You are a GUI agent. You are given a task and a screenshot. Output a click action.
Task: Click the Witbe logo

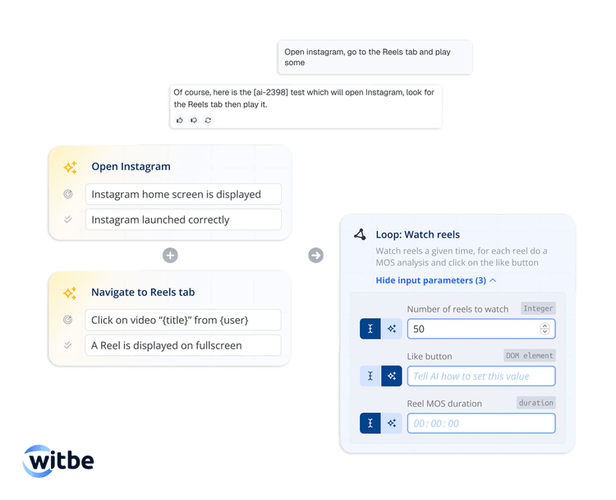coord(58,461)
